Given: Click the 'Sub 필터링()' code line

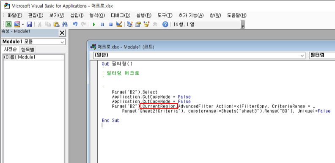Looking at the screenshot, I should [117, 64].
